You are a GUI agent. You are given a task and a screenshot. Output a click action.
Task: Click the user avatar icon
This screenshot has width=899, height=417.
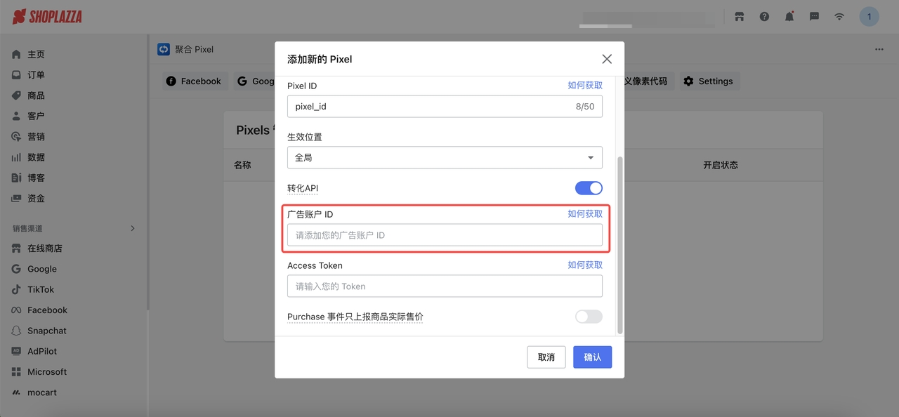click(x=870, y=17)
